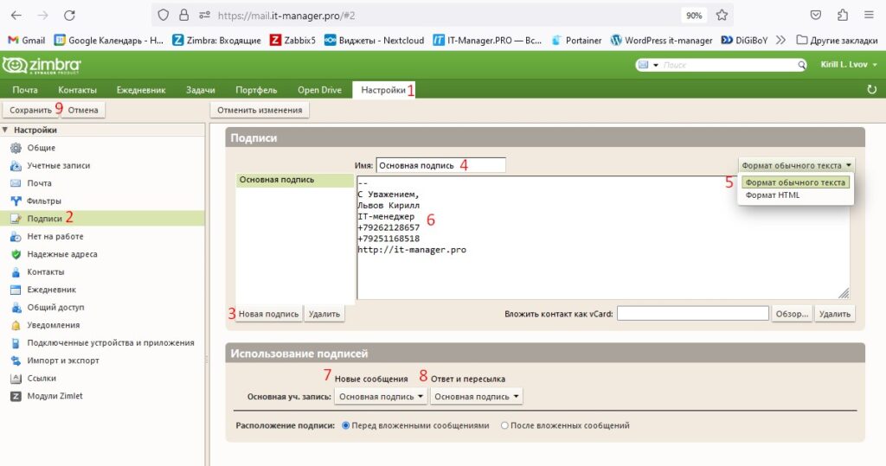This screenshot has width=886, height=466.
Task: Open Модули Zimlet icon
Action: tap(16, 396)
